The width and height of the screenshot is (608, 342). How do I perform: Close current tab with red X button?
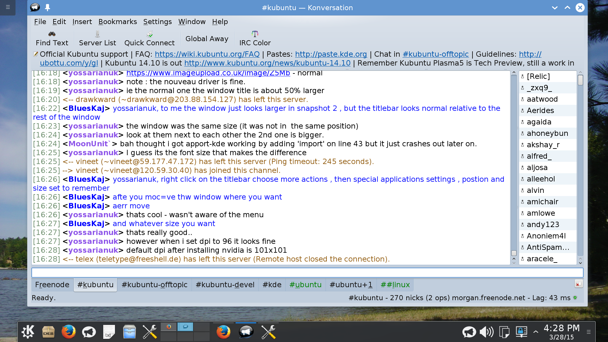click(579, 284)
